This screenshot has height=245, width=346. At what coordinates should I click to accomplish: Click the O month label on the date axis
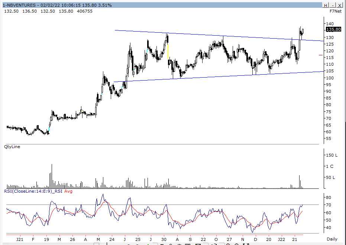[216, 239]
